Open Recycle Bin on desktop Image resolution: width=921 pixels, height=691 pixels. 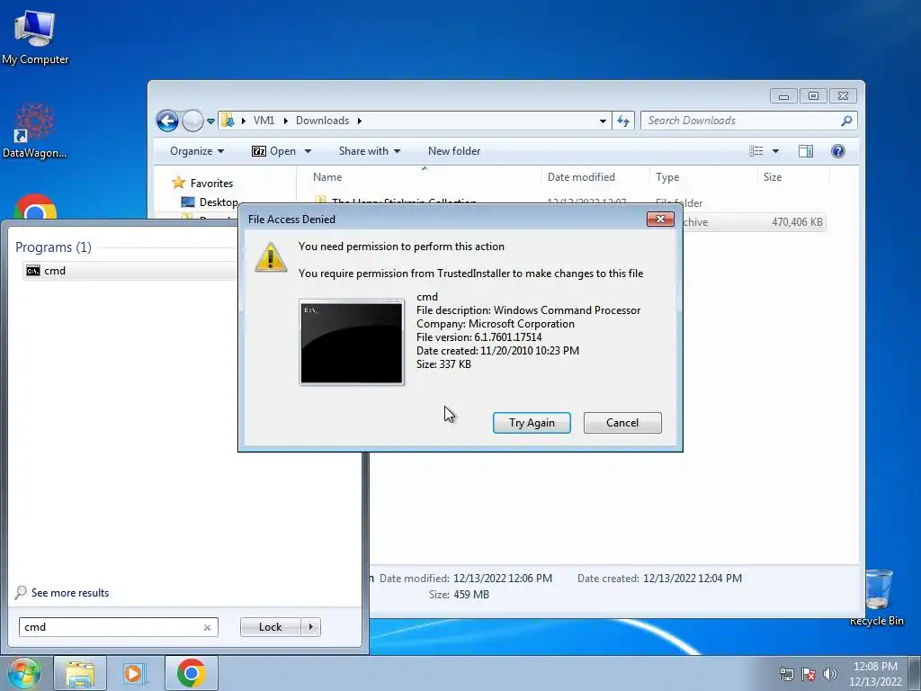click(x=877, y=597)
